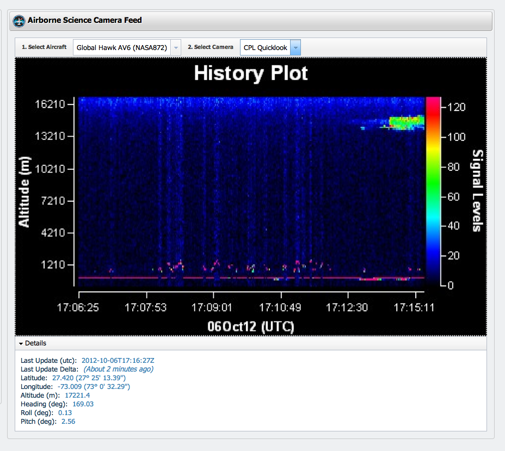505x451 pixels.
Task: Collapse the Details section triangle
Action: tap(21, 344)
